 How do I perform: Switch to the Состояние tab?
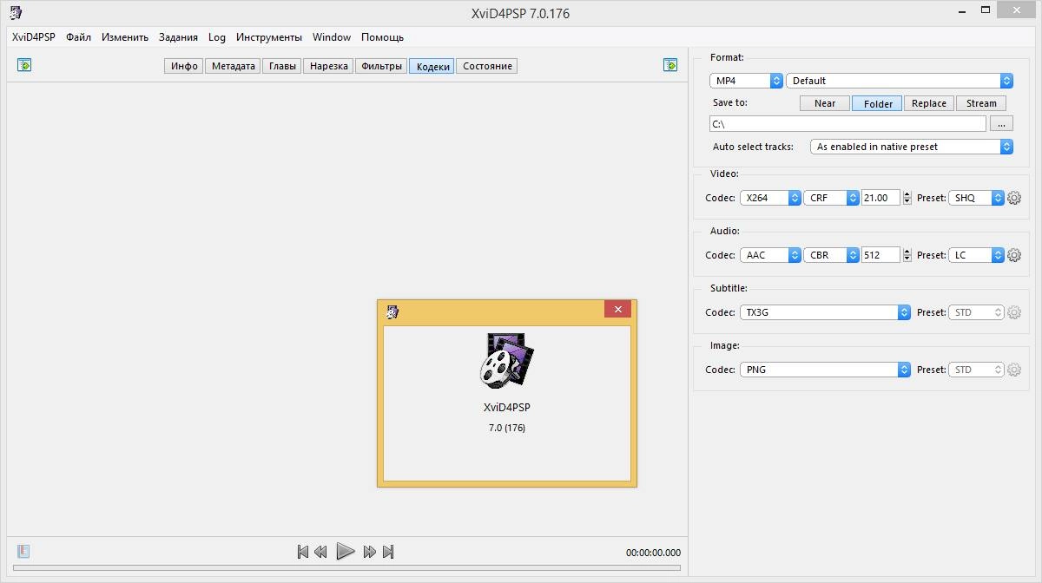coord(487,66)
